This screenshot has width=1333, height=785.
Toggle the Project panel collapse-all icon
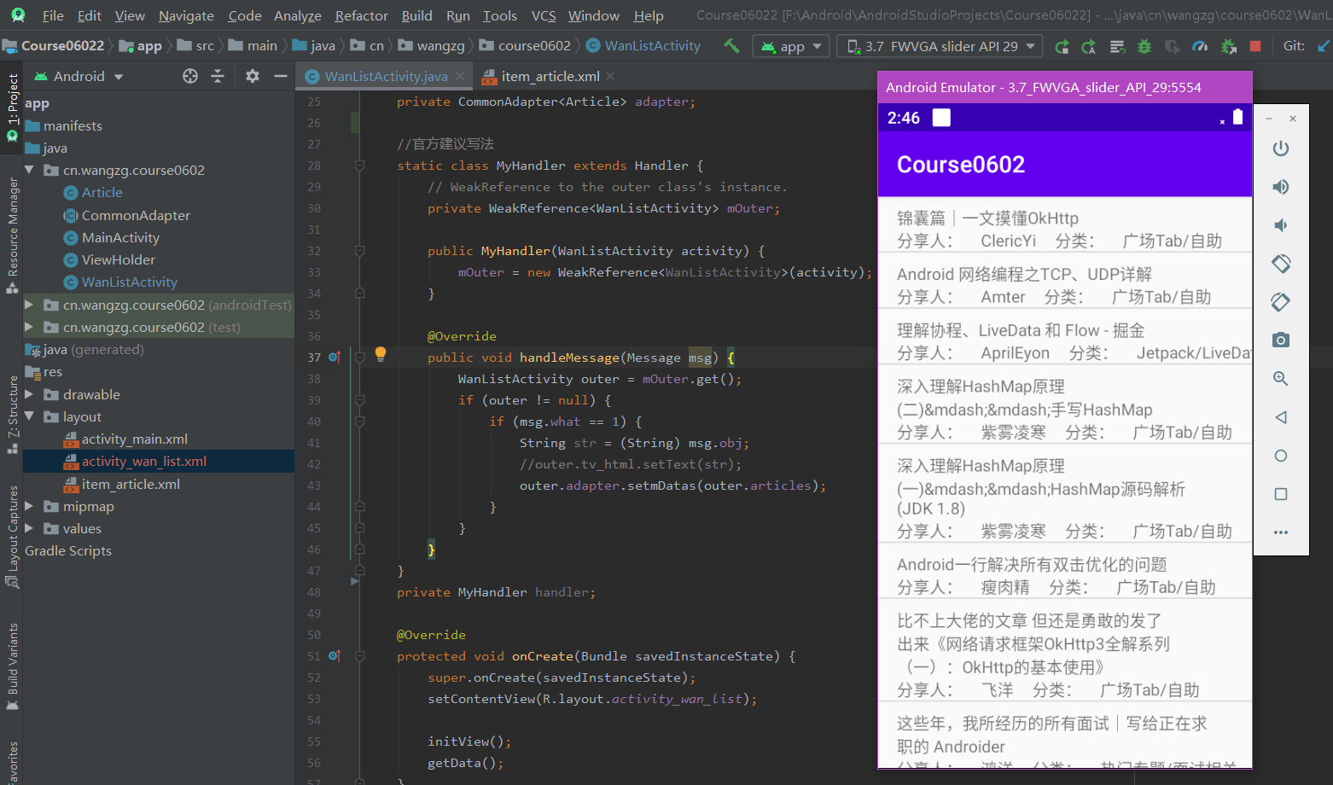(218, 76)
